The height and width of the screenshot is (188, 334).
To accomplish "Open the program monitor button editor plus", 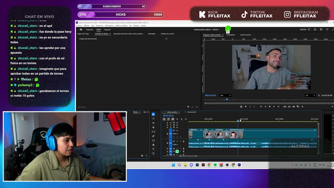I will [332, 107].
